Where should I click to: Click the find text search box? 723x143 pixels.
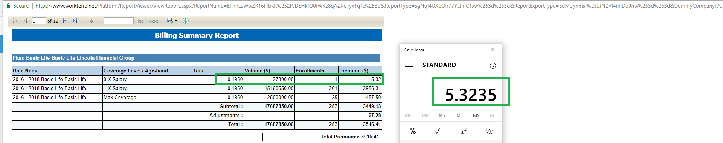click(118, 21)
